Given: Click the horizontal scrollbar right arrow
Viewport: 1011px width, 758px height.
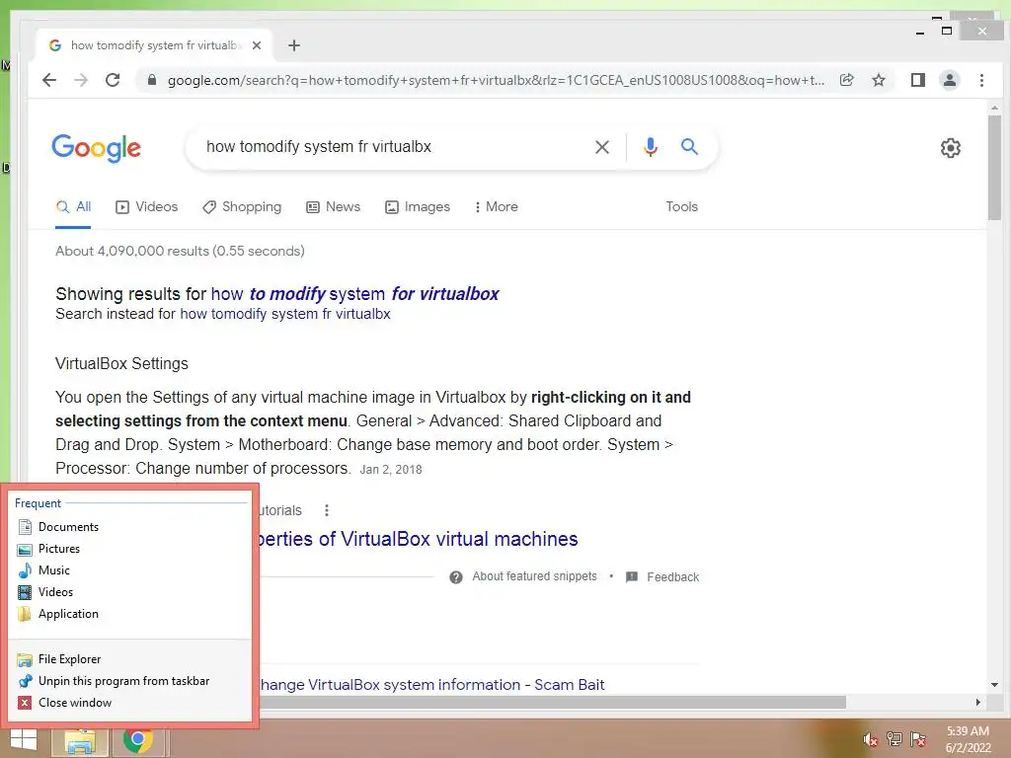Looking at the screenshot, I should [x=978, y=702].
